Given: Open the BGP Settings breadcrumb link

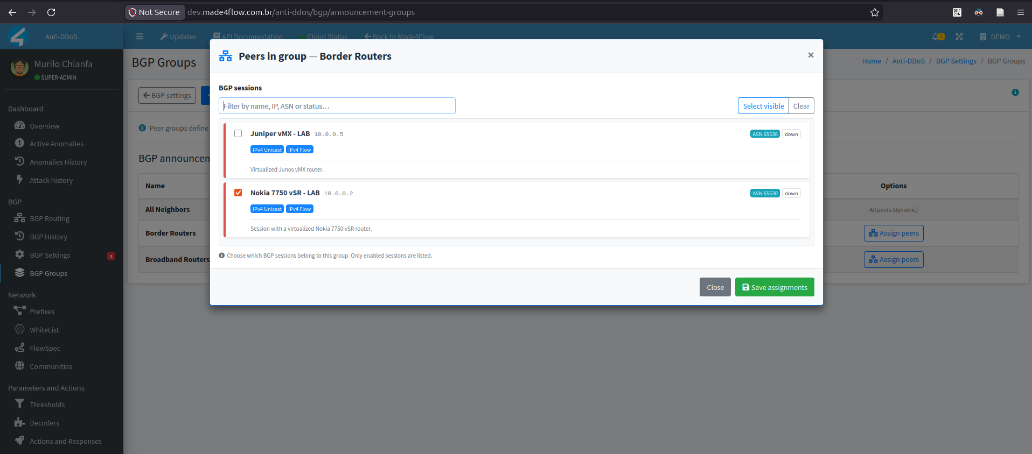Looking at the screenshot, I should point(956,61).
